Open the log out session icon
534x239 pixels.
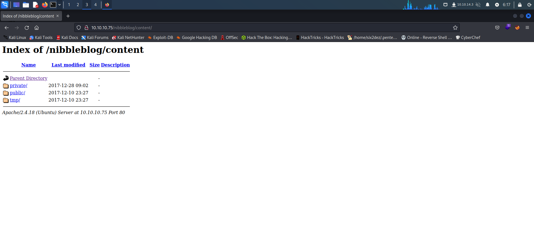pyautogui.click(x=529, y=5)
